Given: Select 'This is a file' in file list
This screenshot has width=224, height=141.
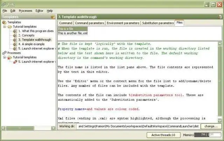Looking at the screenshot, I should [x=72, y=29].
